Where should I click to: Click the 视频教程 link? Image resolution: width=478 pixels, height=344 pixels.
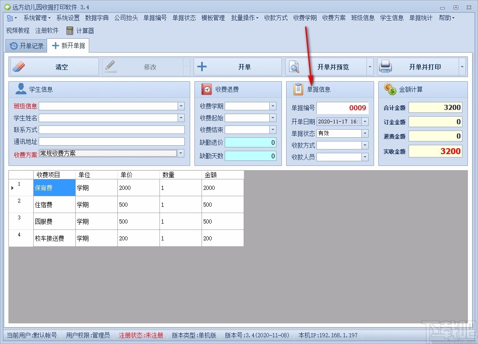(18, 30)
